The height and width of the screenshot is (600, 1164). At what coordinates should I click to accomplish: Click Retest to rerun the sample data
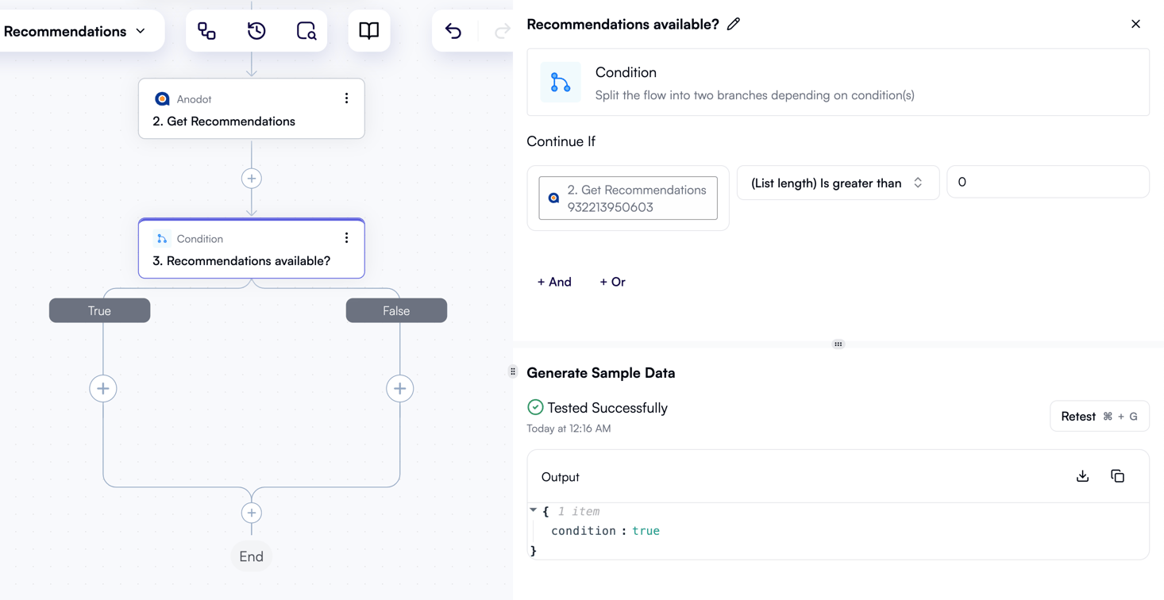1100,416
